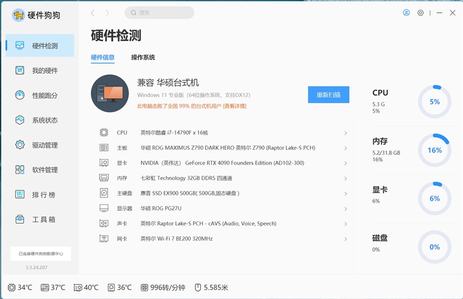Viewport: 463px width, 299px height.
Task: Click the 内存 16% usage ring
Action: [x=435, y=150]
